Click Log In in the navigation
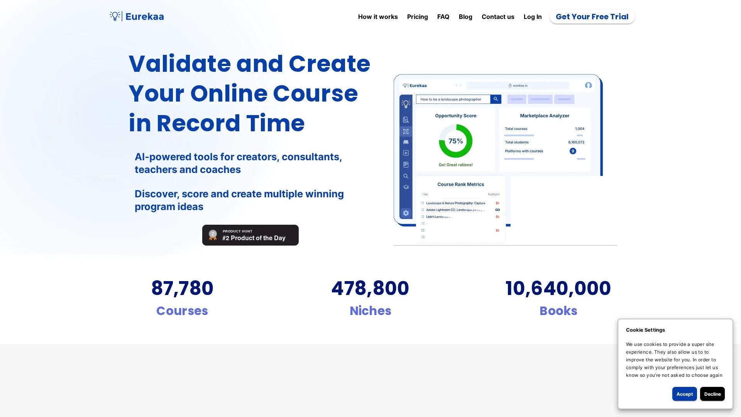Screen dimensions: 741x417 [532, 17]
